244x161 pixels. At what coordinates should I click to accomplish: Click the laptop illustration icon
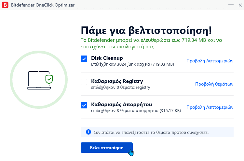[x=39, y=80]
